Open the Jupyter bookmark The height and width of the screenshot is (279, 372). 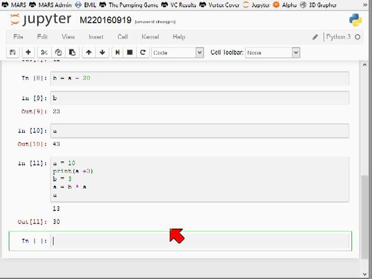256,5
